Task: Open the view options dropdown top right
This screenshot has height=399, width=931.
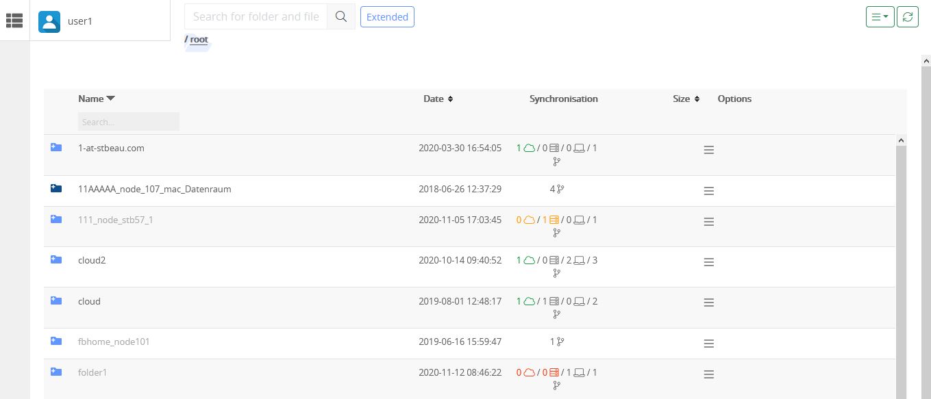Action: pos(879,16)
